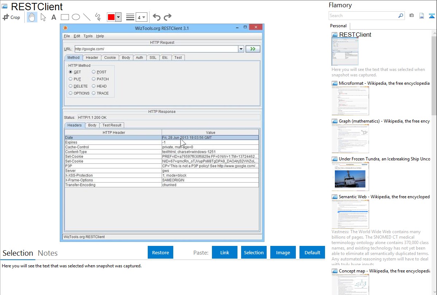Open the File menu in RESTClient
Screen dimensions: 437x295
(67, 36)
